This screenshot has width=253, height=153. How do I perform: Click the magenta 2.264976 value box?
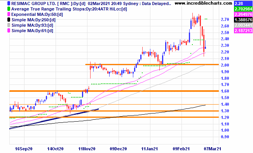pos(243,14)
